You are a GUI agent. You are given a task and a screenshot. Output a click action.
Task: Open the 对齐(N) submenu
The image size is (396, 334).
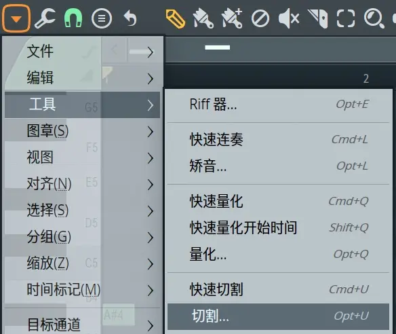pos(82,185)
